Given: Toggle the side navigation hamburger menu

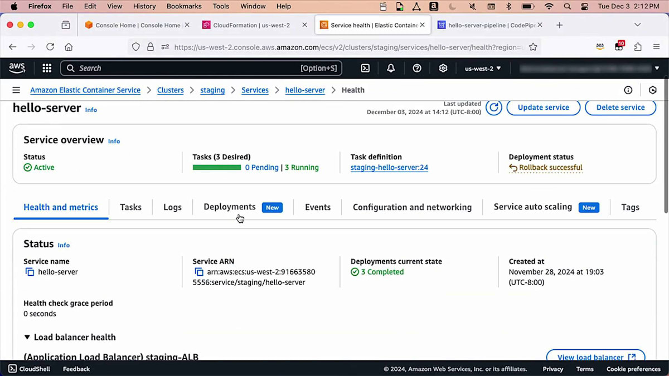Looking at the screenshot, I should pyautogui.click(x=16, y=90).
